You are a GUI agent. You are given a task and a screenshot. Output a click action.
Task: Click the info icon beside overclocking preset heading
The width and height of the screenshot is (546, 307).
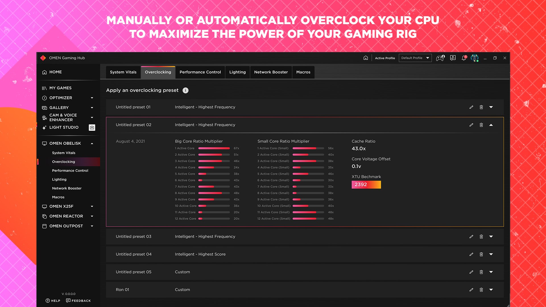(185, 90)
